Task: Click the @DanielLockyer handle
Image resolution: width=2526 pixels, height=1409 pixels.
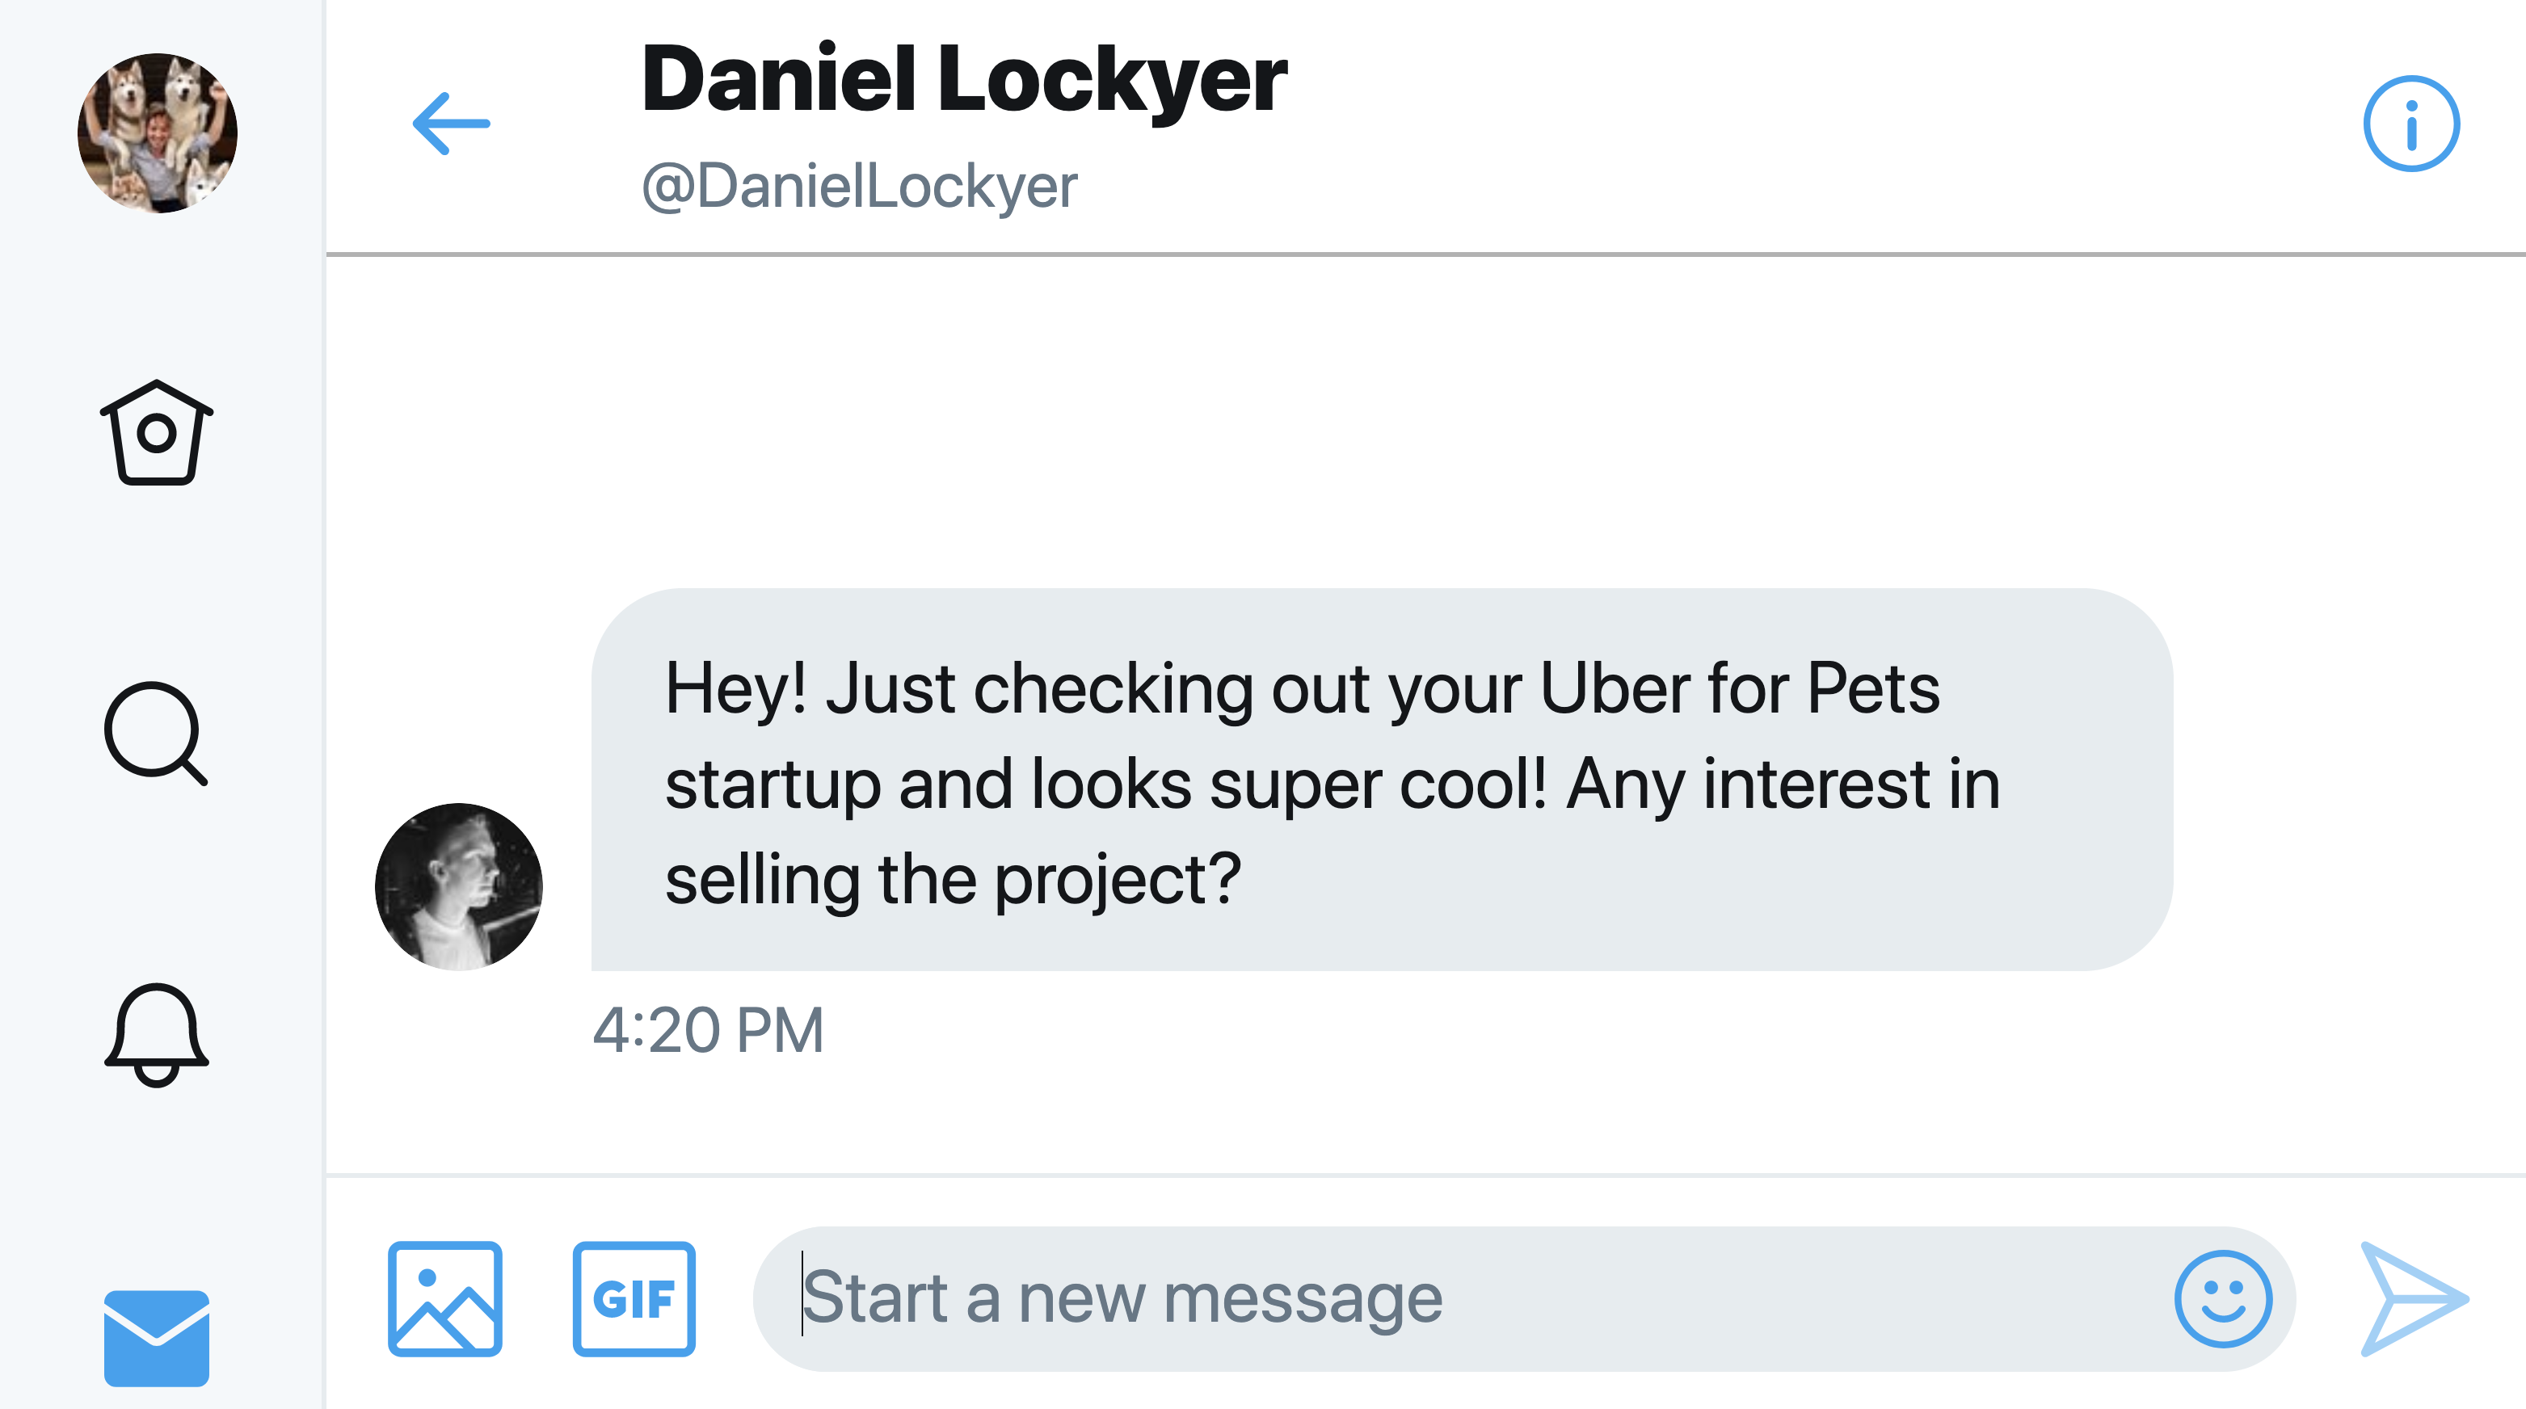Action: [x=859, y=185]
